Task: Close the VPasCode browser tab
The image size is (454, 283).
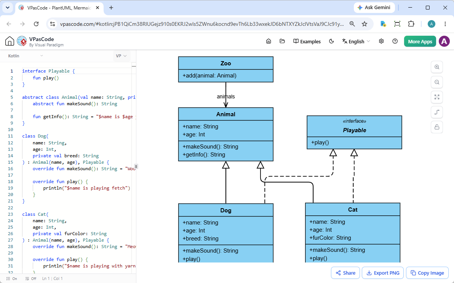Action: click(x=98, y=8)
